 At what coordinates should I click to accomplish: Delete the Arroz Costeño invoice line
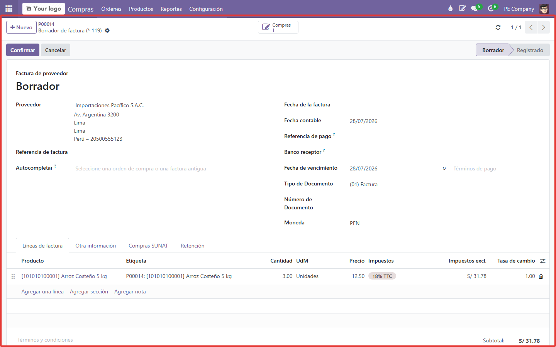pyautogui.click(x=541, y=276)
